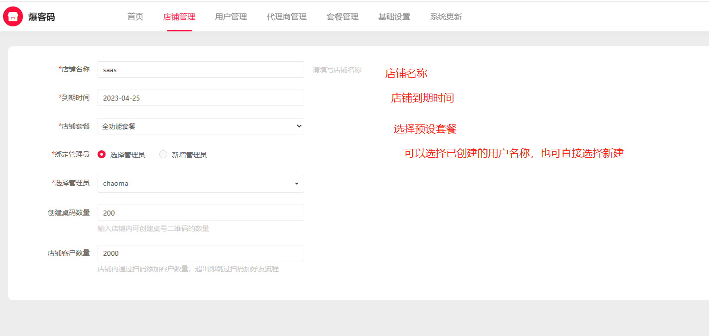Click the 爆客码 brand name text
The height and width of the screenshot is (336, 709).
pyautogui.click(x=42, y=17)
